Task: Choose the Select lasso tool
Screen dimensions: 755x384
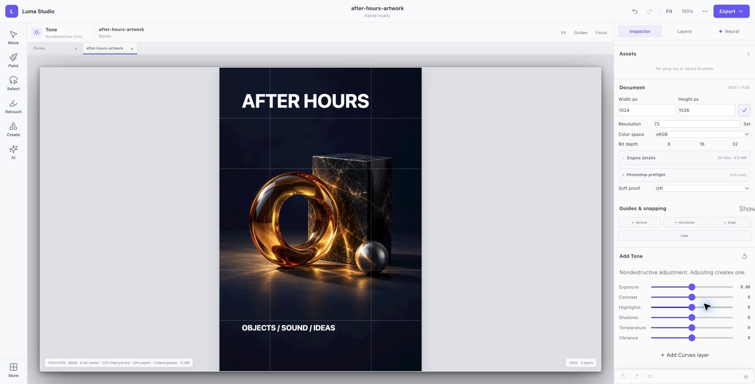Action: (x=13, y=84)
